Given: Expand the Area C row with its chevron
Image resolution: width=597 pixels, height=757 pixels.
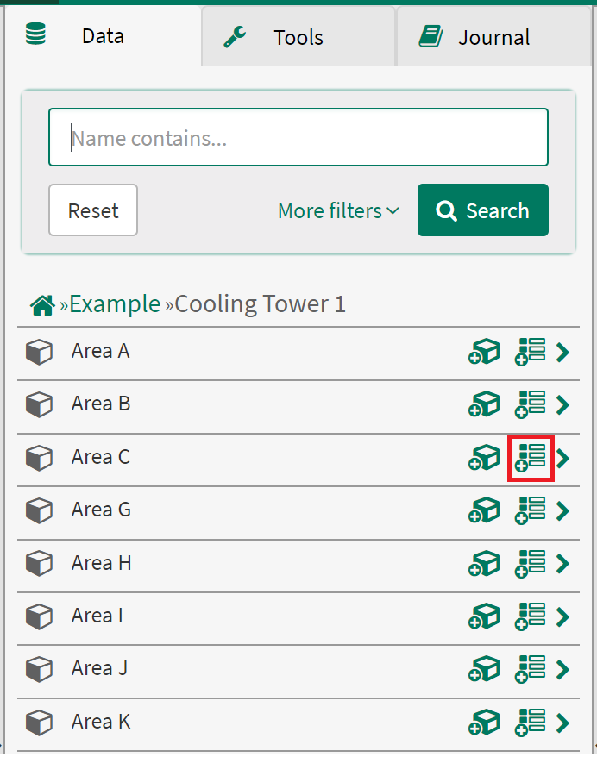Looking at the screenshot, I should point(562,457).
